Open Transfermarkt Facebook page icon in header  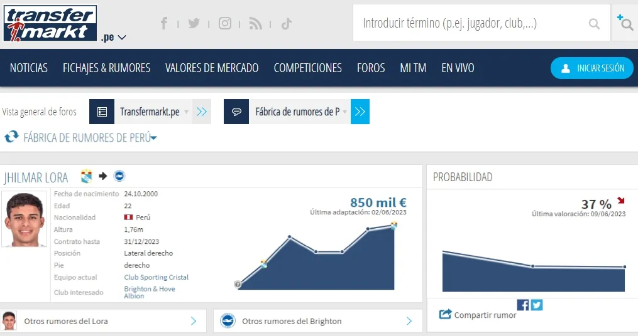click(163, 24)
